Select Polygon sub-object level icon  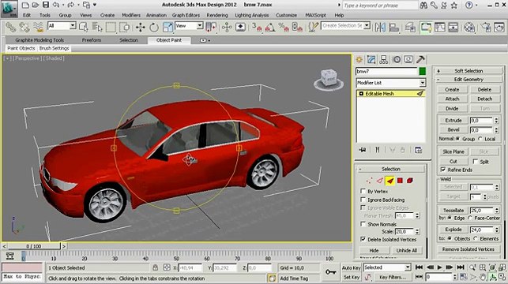tap(400, 181)
